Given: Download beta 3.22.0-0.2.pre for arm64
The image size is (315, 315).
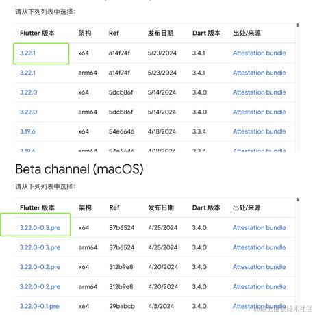Looking at the screenshot, I should point(40,287).
